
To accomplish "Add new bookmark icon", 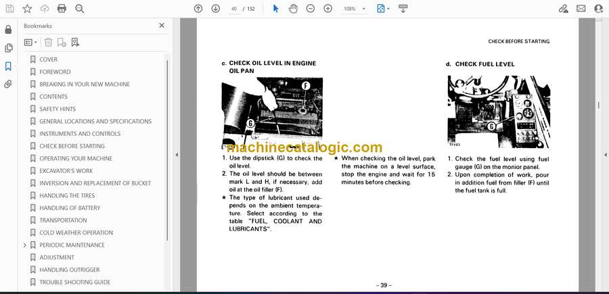I will pos(62,43).
